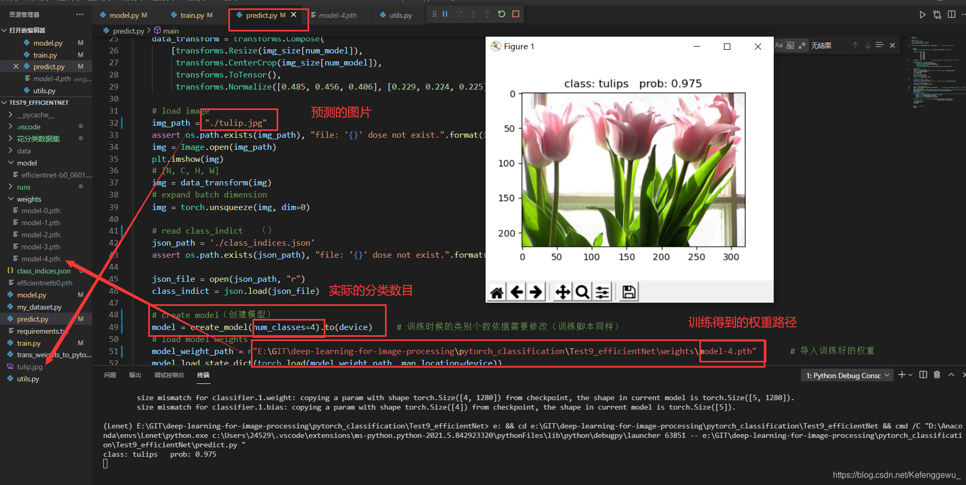Maximize the panel with up chevron

pos(951,374)
